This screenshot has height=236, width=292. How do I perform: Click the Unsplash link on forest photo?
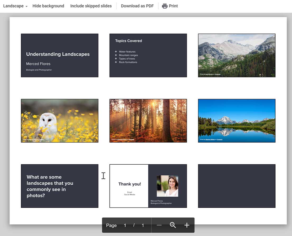131,140
